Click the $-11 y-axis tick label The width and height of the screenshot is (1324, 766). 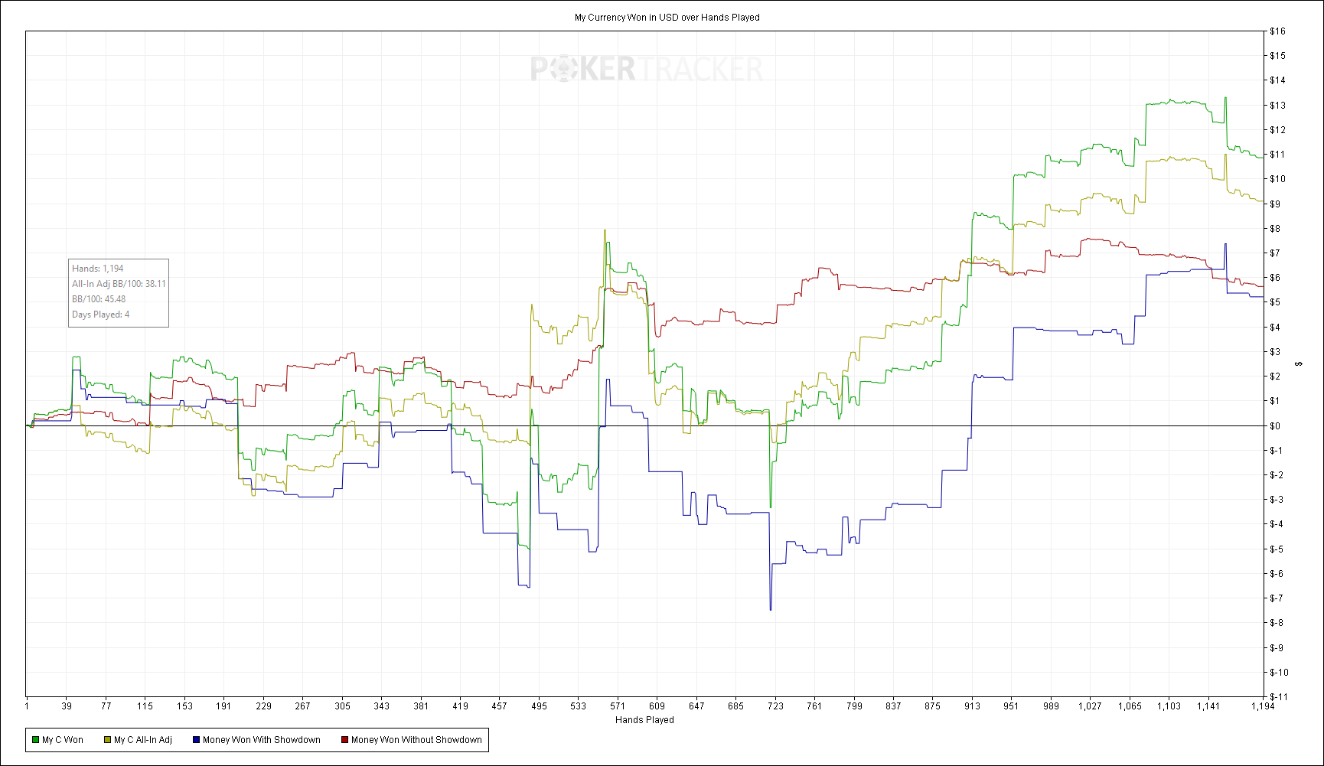click(x=1279, y=697)
